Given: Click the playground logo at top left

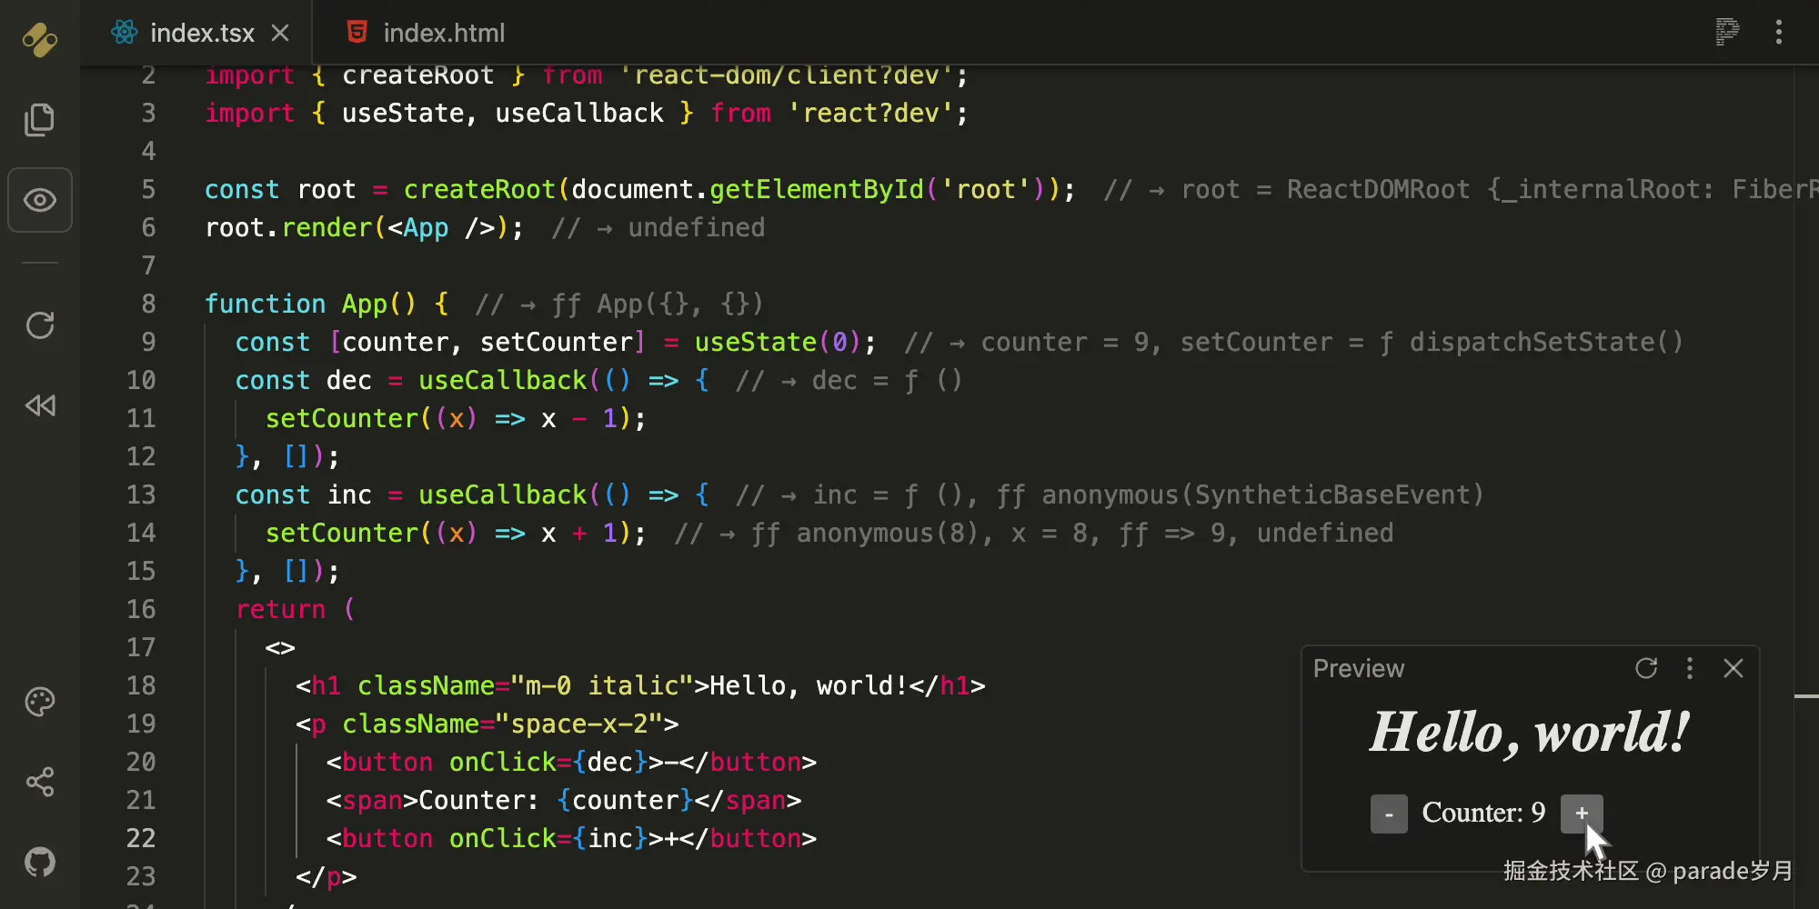Looking at the screenshot, I should (39, 39).
